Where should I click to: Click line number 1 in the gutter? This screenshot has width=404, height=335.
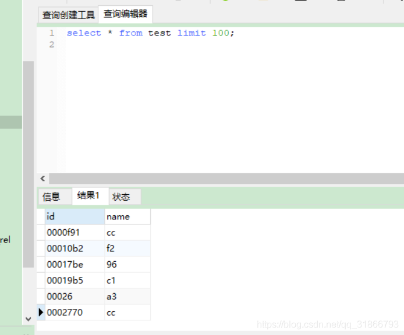point(52,33)
